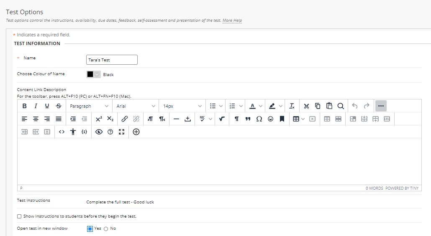The image size is (431, 236).
Task: Click the insert link icon
Action: (124, 119)
